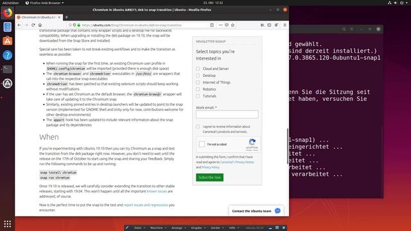This screenshot has width=411, height=231.
Task: Click search icon in terminal window header
Action: tap(344, 29)
